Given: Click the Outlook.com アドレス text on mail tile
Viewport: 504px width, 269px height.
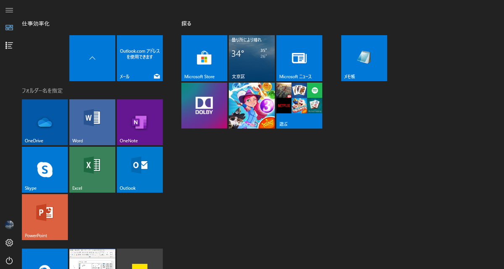Looking at the screenshot, I should (140, 54).
